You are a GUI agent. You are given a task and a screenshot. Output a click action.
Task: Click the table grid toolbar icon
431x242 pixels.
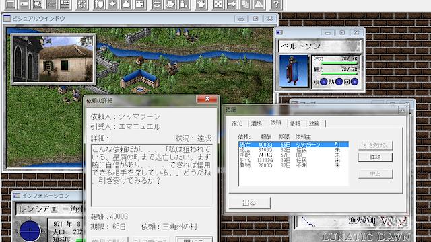point(65,4)
